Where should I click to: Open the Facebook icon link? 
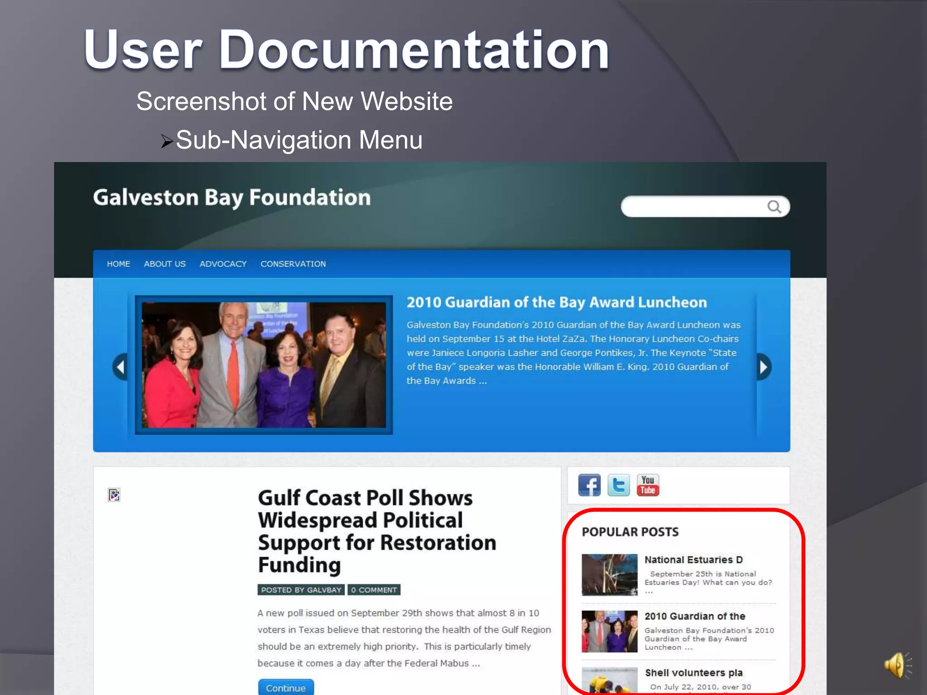[589, 485]
